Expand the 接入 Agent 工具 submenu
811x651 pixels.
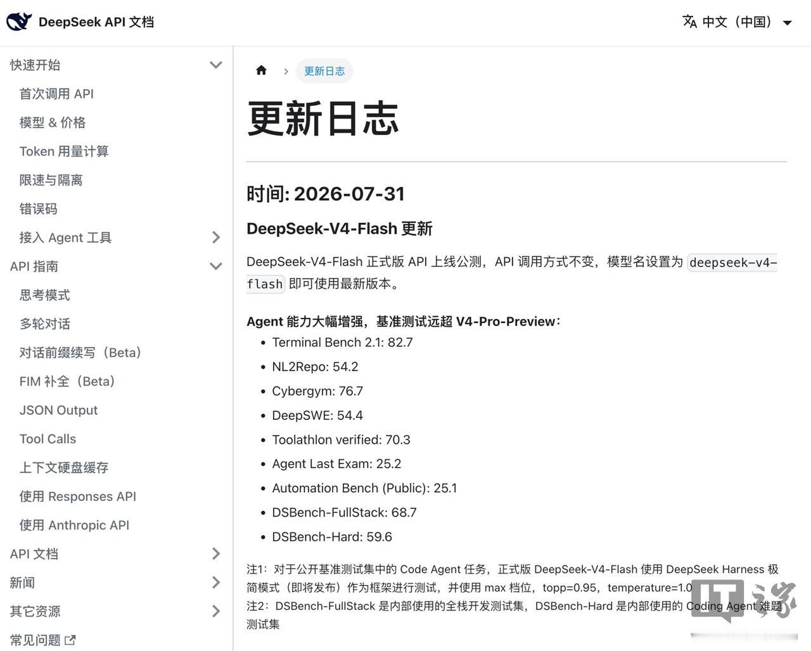coord(216,237)
